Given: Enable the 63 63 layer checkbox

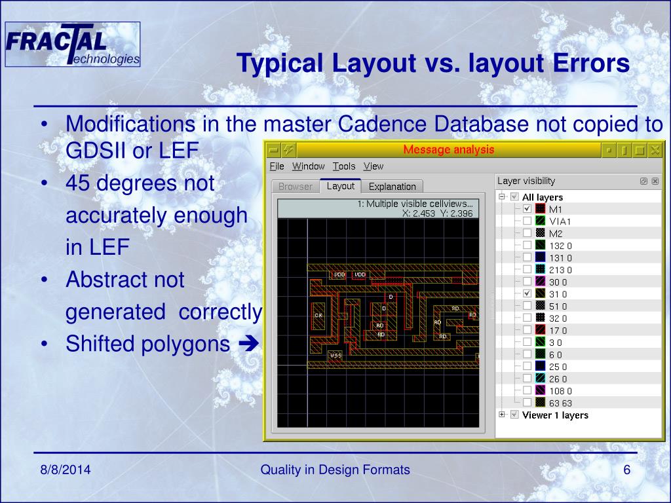Looking at the screenshot, I should 527,403.
